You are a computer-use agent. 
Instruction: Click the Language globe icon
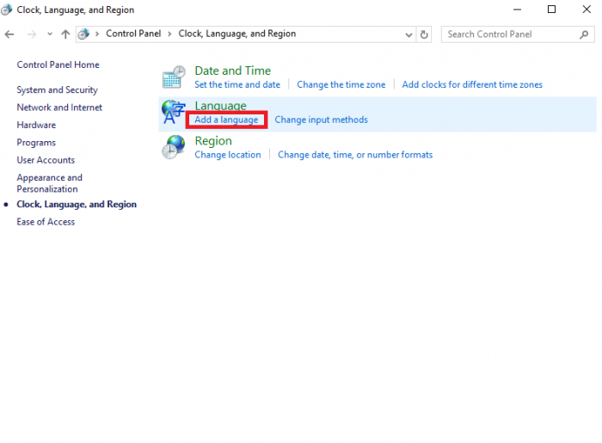click(x=173, y=112)
